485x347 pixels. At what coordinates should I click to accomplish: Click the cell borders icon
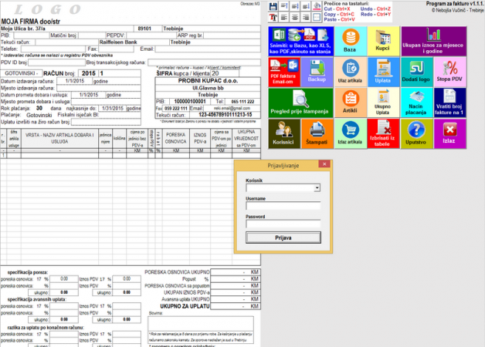point(317,17)
